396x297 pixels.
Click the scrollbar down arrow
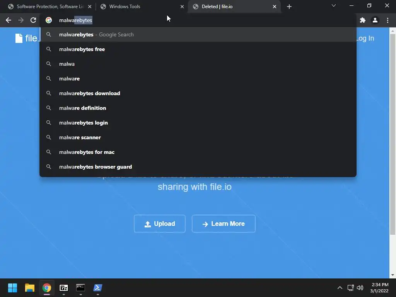point(392,275)
